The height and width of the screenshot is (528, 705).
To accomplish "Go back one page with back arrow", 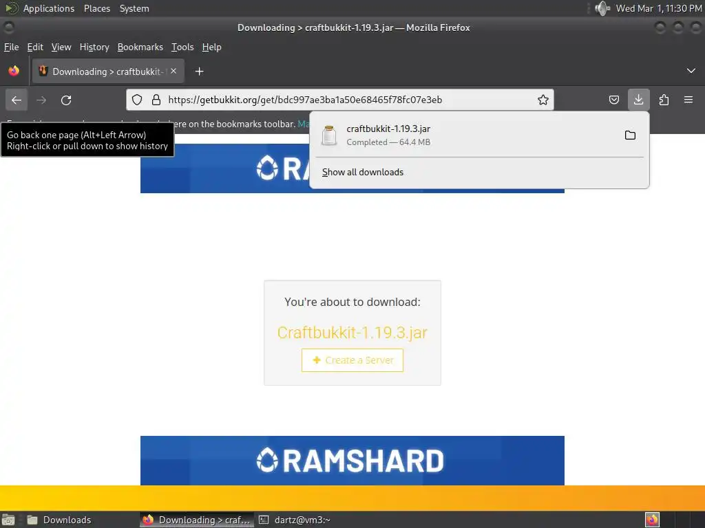I will click(x=17, y=100).
